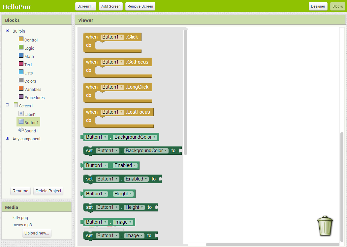Viewport: 347px width, 247px height.
Task: Open the Screen1 dropdown button
Action: (86, 6)
